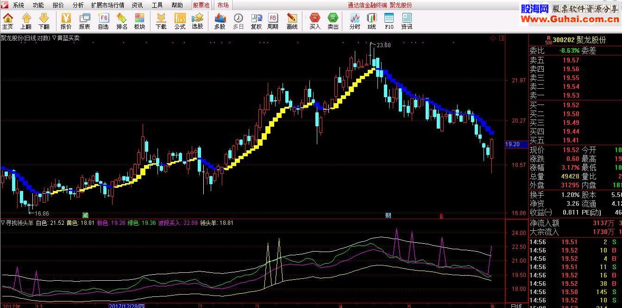Click the diamond icon at chart top-right

[493, 38]
